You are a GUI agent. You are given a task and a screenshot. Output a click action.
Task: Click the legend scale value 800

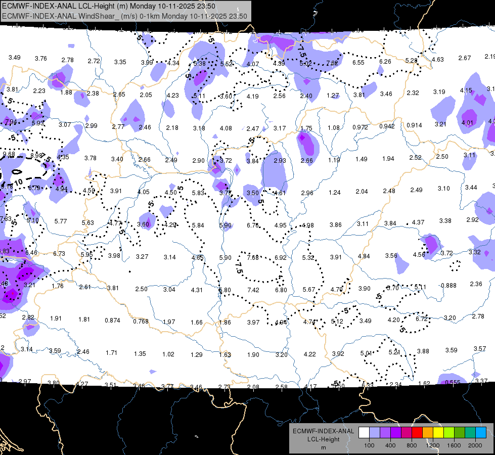tap(412, 445)
